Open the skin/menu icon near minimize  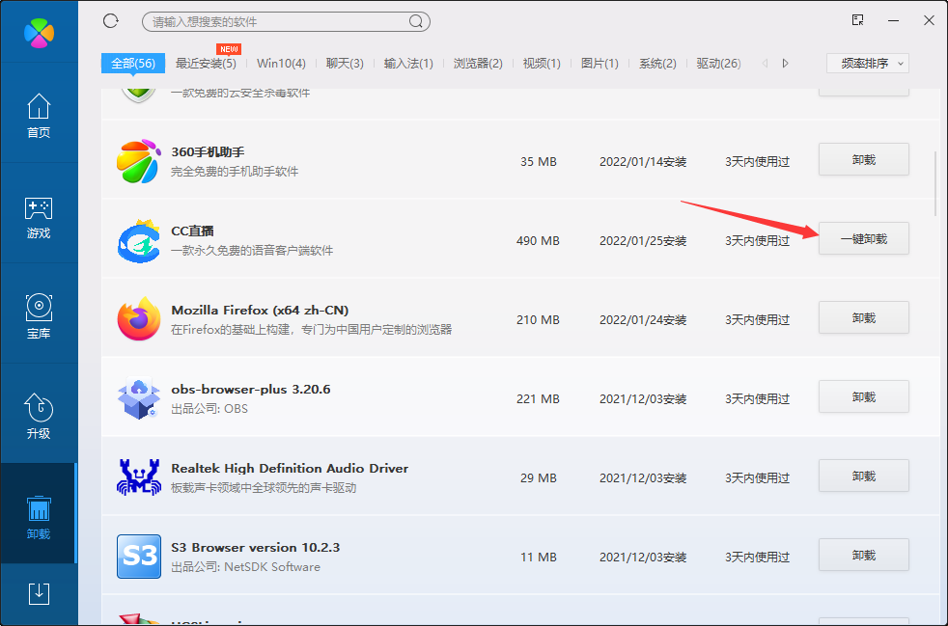pos(857,20)
